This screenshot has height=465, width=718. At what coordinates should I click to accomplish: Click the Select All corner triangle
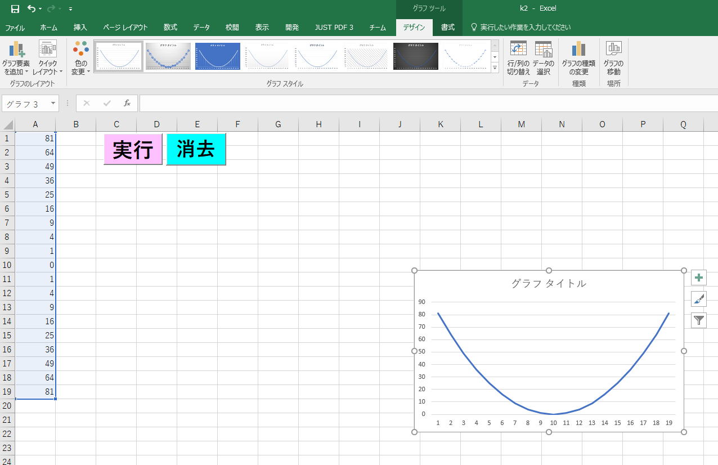tap(8, 124)
